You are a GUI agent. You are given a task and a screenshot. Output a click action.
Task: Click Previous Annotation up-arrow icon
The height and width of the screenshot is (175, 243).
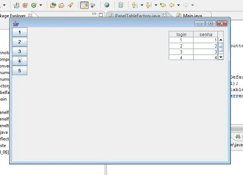pos(148,5)
